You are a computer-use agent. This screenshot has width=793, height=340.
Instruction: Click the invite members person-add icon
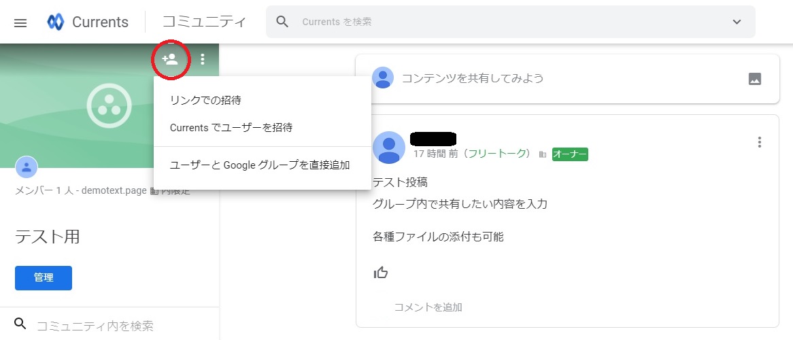click(x=169, y=59)
